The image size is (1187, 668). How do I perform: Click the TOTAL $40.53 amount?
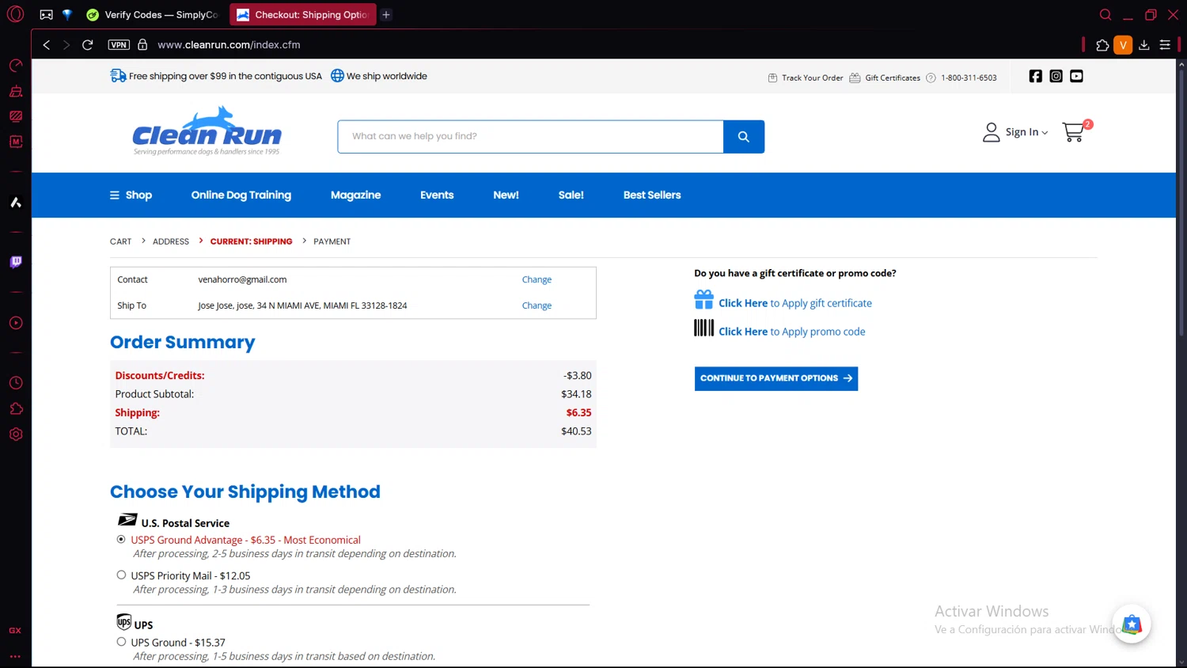click(x=576, y=431)
